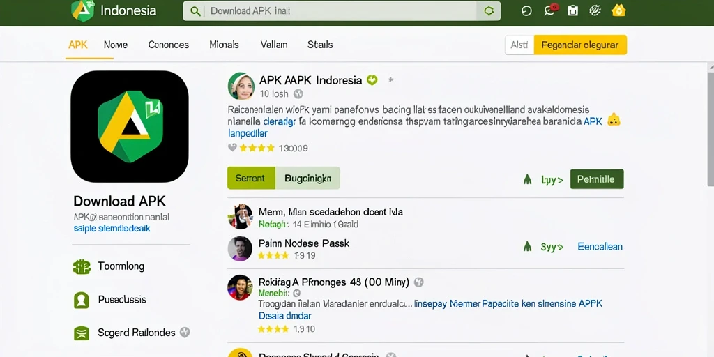Switch to the Stails tab
Viewport: 714px width, 357px height.
point(320,45)
